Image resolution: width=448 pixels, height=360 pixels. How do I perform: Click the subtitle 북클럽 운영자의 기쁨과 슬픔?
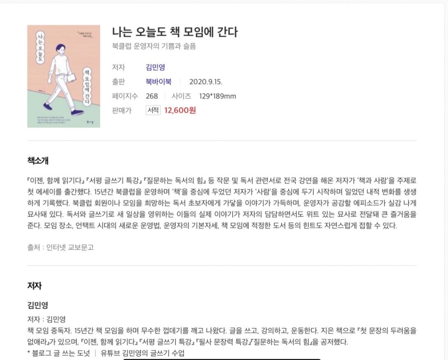click(x=154, y=46)
